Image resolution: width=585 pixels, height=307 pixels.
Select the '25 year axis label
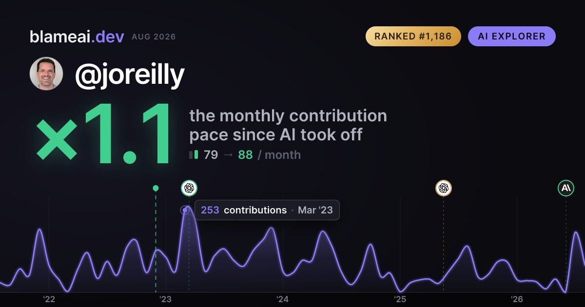pos(400,299)
